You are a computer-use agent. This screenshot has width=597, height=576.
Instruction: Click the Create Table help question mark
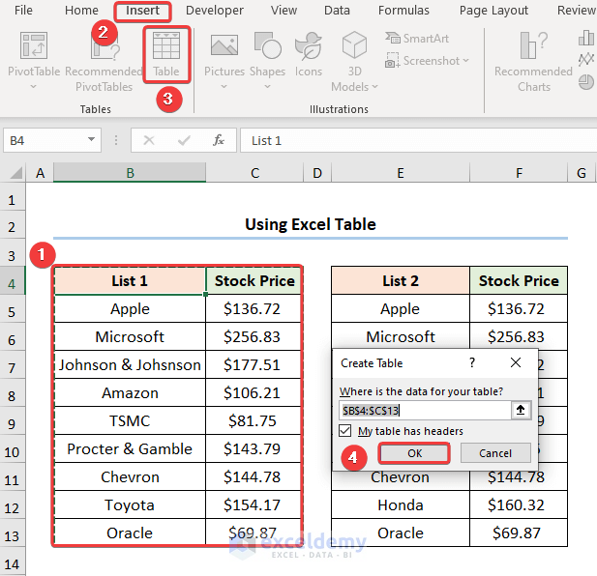472,362
